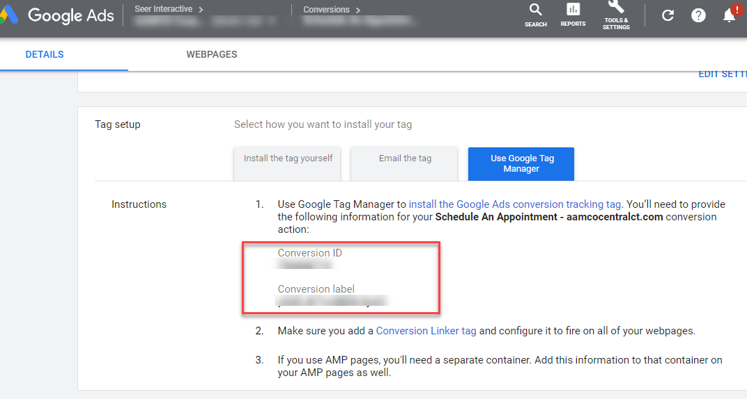Click the blurred Conversion ID value
Viewport: 747px width, 399px height.
[305, 265]
